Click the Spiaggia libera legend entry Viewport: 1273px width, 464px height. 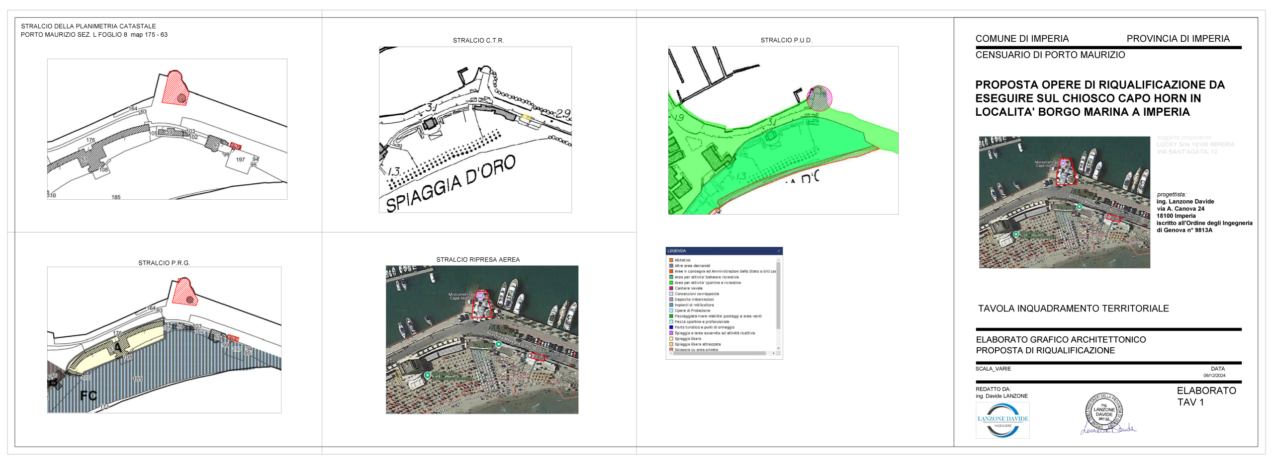click(x=688, y=339)
